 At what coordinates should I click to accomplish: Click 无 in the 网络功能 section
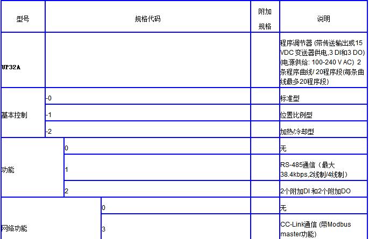pos(283,208)
